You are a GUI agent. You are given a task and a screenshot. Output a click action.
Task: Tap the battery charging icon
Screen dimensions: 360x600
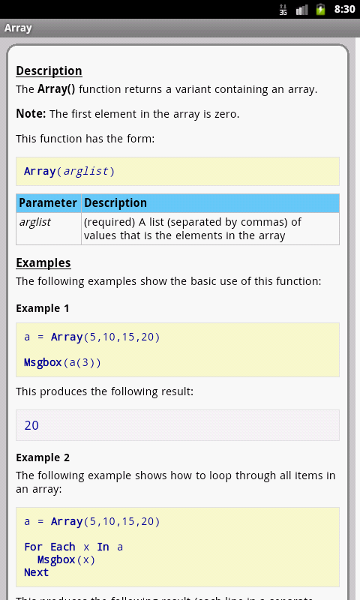(320, 9)
